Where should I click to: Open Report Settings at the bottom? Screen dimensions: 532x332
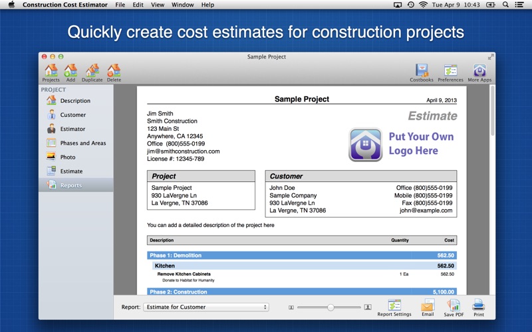pyautogui.click(x=394, y=307)
